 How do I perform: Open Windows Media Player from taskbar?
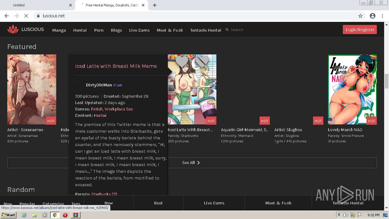[x=45, y=215]
